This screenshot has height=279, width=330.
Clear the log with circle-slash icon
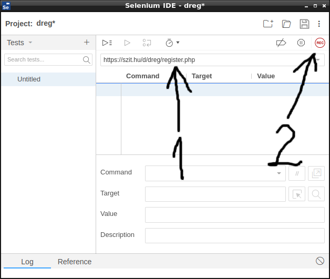320,261
